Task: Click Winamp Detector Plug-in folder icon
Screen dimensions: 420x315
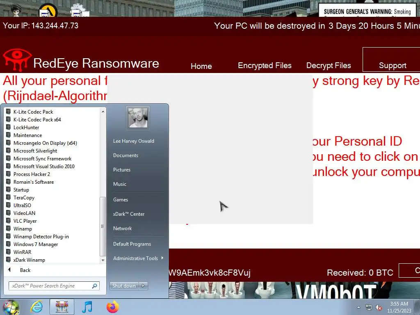Action: click(x=8, y=236)
